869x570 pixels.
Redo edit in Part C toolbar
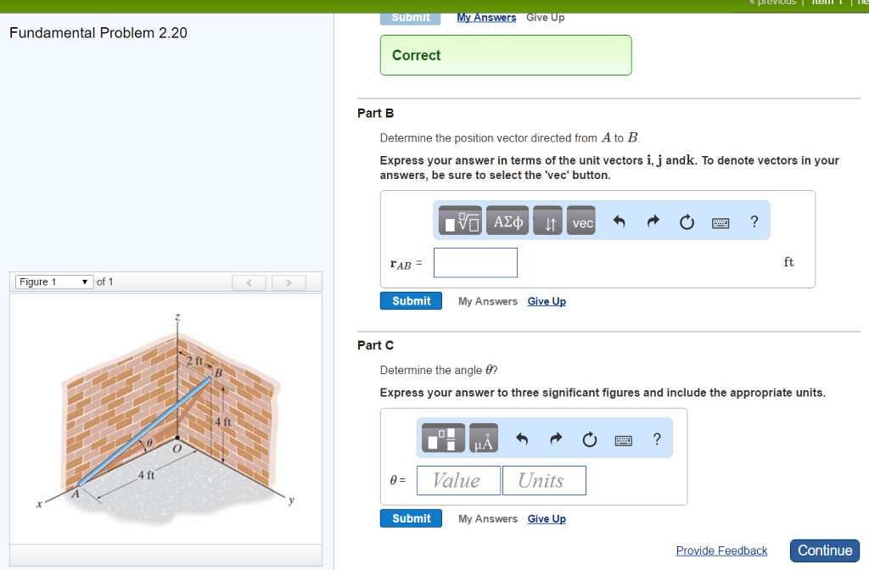pyautogui.click(x=556, y=439)
